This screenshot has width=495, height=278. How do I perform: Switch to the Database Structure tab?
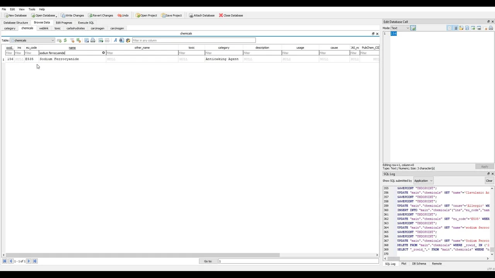pos(16,22)
